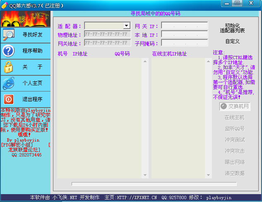262x202 pixels.
Task: Click the Internet Explorer icon beside 个人主页
Action: [x=9, y=83]
